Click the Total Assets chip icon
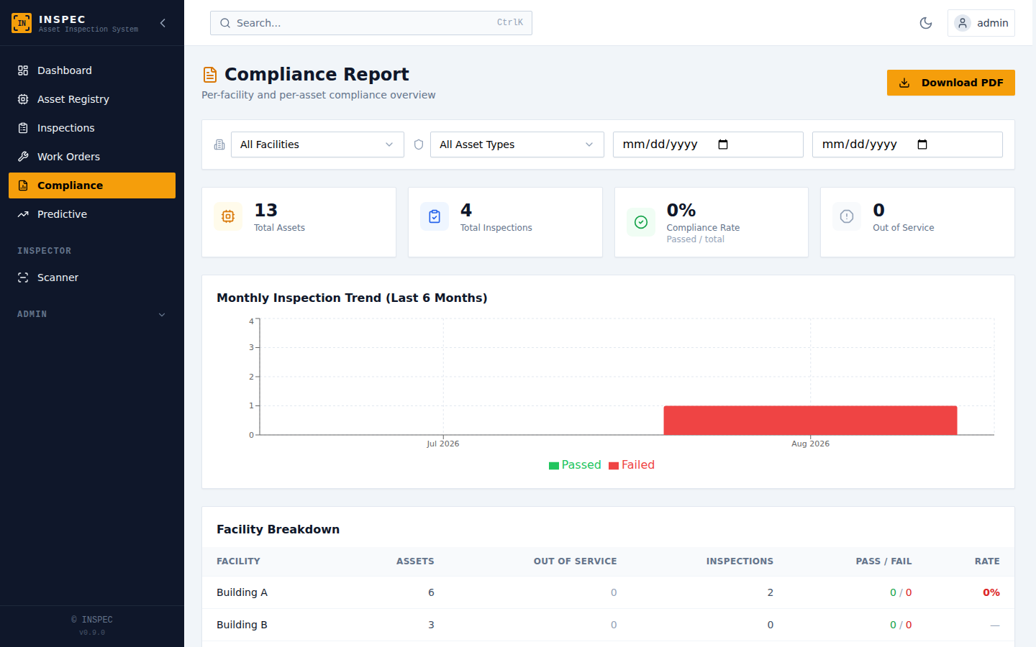 tap(228, 216)
